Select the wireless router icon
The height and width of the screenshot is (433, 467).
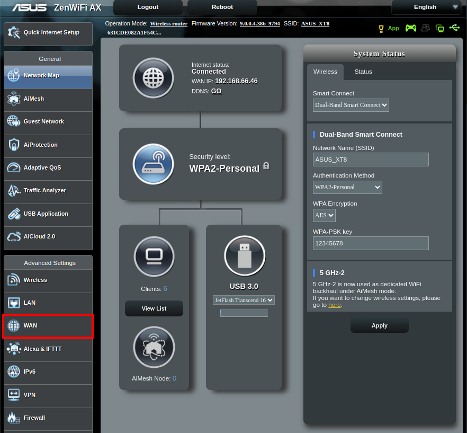point(153,164)
